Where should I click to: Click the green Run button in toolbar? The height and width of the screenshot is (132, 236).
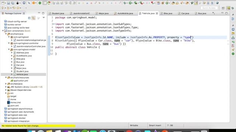coord(130,3)
